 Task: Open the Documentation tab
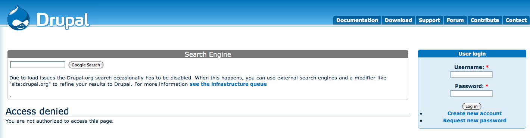point(357,20)
